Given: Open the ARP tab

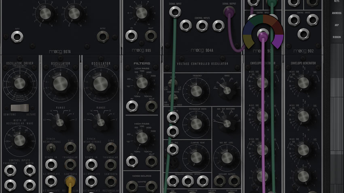Looking at the screenshot, I should click(x=337, y=25).
